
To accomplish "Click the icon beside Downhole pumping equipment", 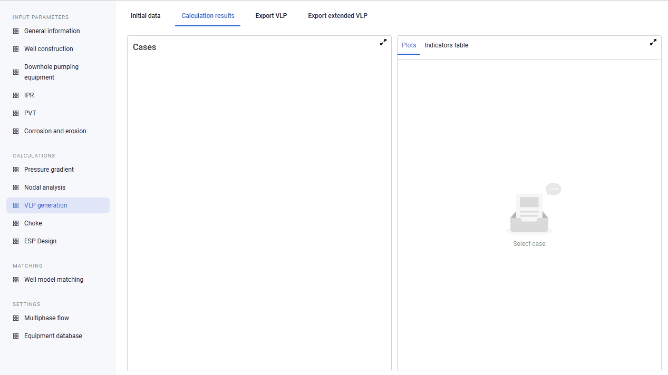I will pyautogui.click(x=16, y=72).
